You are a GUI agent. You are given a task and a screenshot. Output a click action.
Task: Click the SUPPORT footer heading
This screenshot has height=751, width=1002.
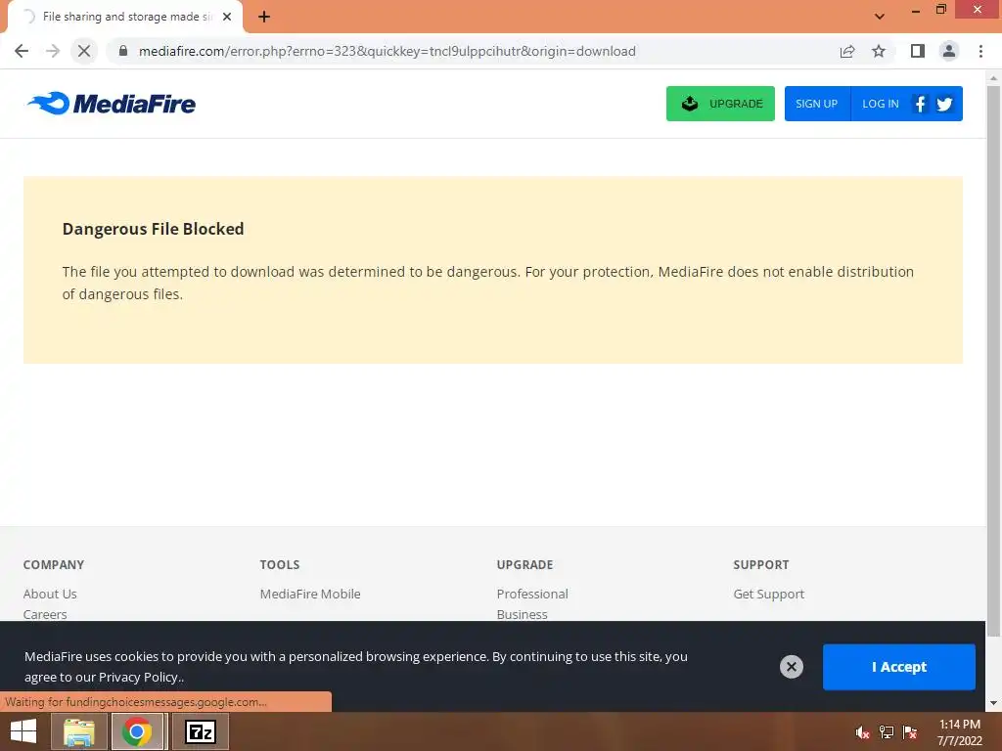[761, 564]
